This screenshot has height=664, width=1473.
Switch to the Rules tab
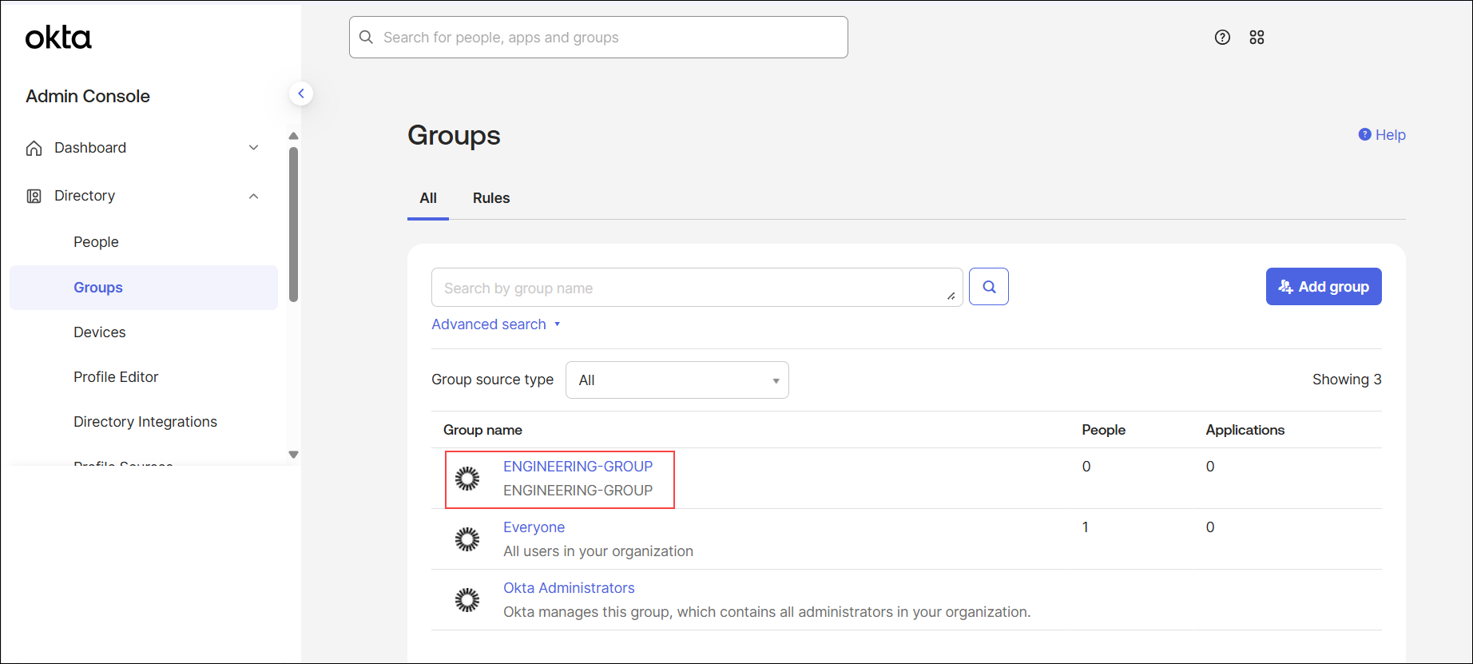click(x=491, y=198)
